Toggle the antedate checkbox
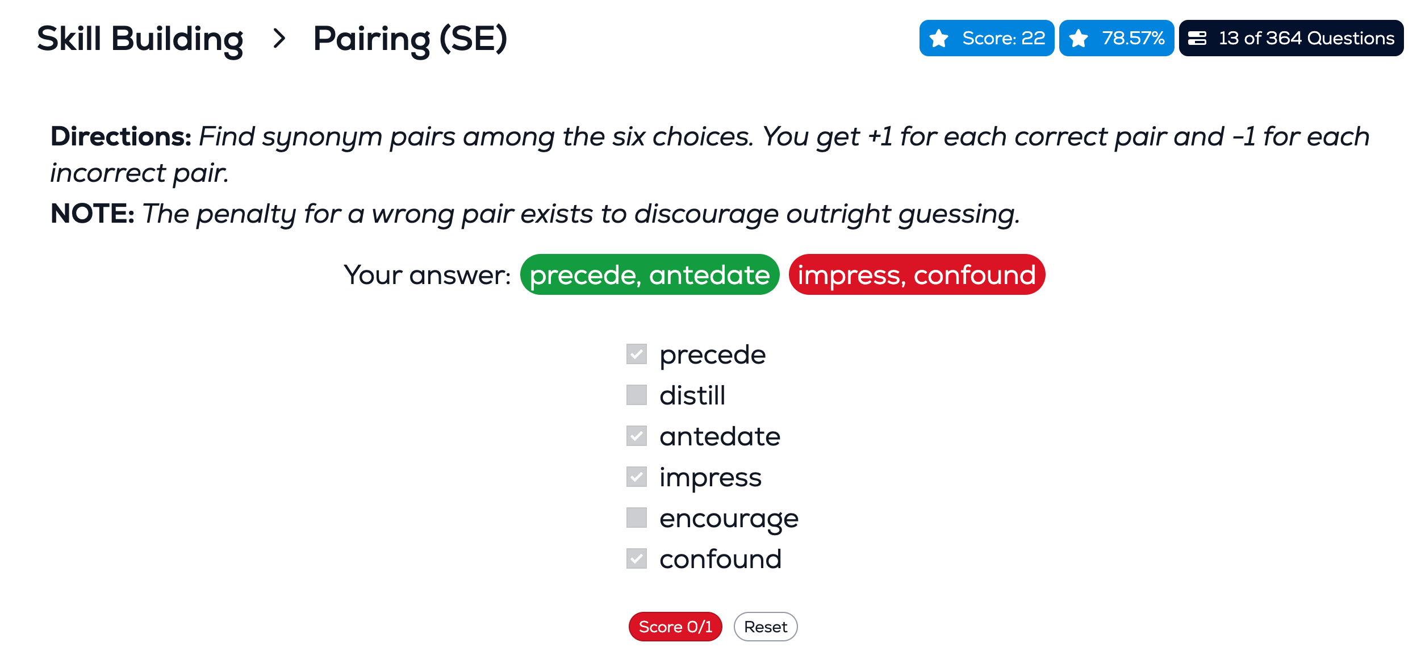Screen dimensions: 1421x659 (637, 436)
